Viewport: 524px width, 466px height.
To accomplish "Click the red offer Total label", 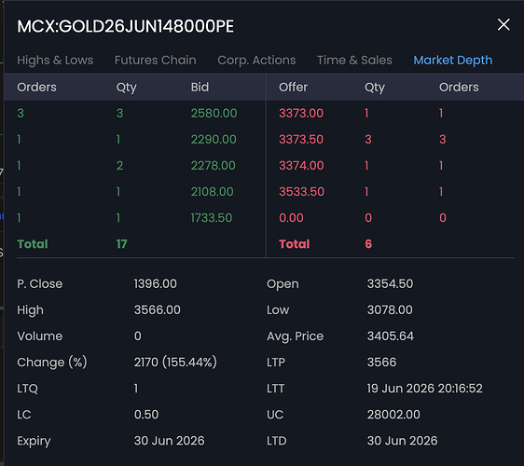I will tap(295, 244).
